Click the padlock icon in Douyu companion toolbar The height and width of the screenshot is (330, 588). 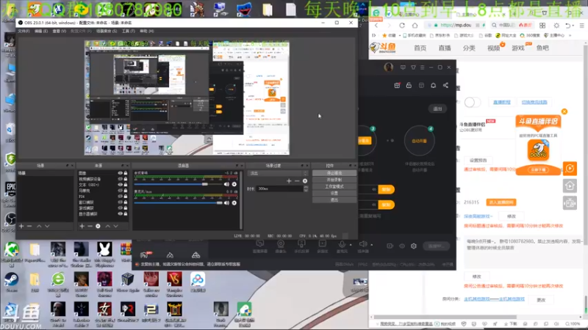pyautogui.click(x=409, y=85)
